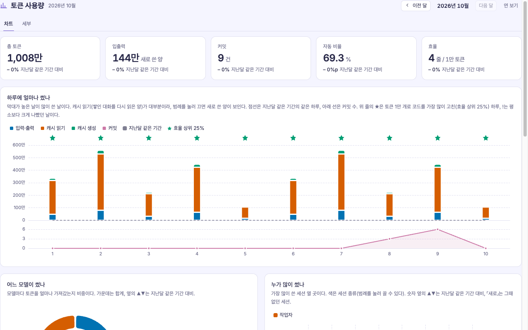
Task: Click the stacked bar for day 2
Action: pyautogui.click(x=101, y=186)
